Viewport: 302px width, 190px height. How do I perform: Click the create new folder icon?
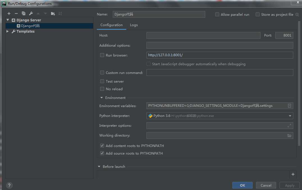[x=53, y=13]
